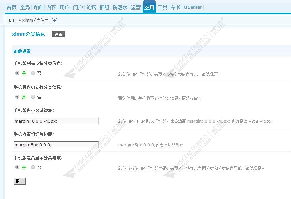Click the xlmm分类信息 heading title
The image size is (291, 199).
(x=29, y=34)
